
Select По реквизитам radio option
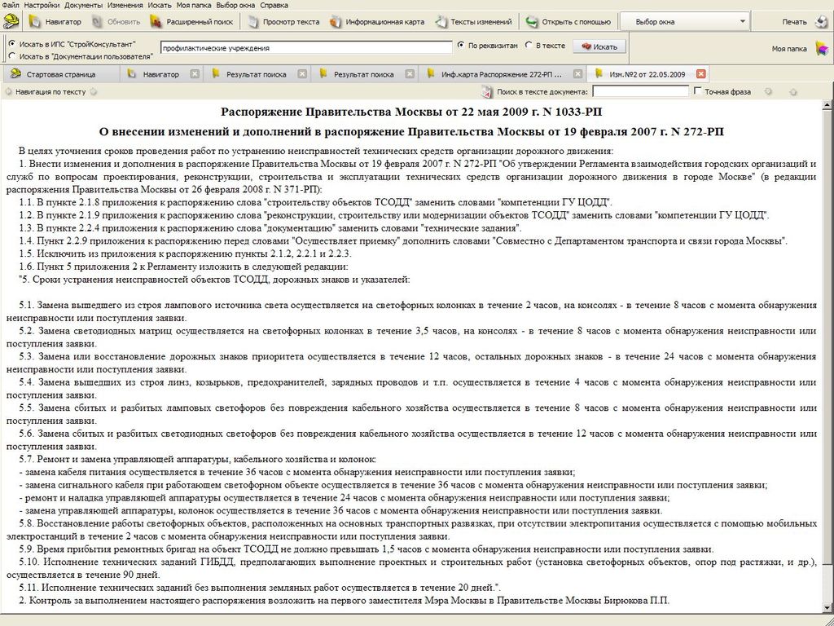[461, 46]
